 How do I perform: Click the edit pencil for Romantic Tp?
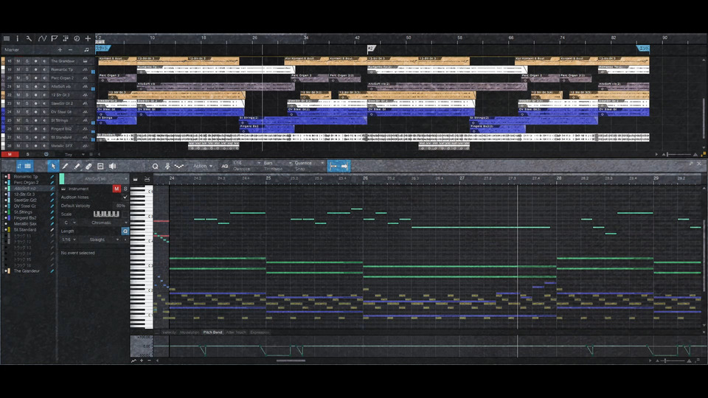pos(52,176)
